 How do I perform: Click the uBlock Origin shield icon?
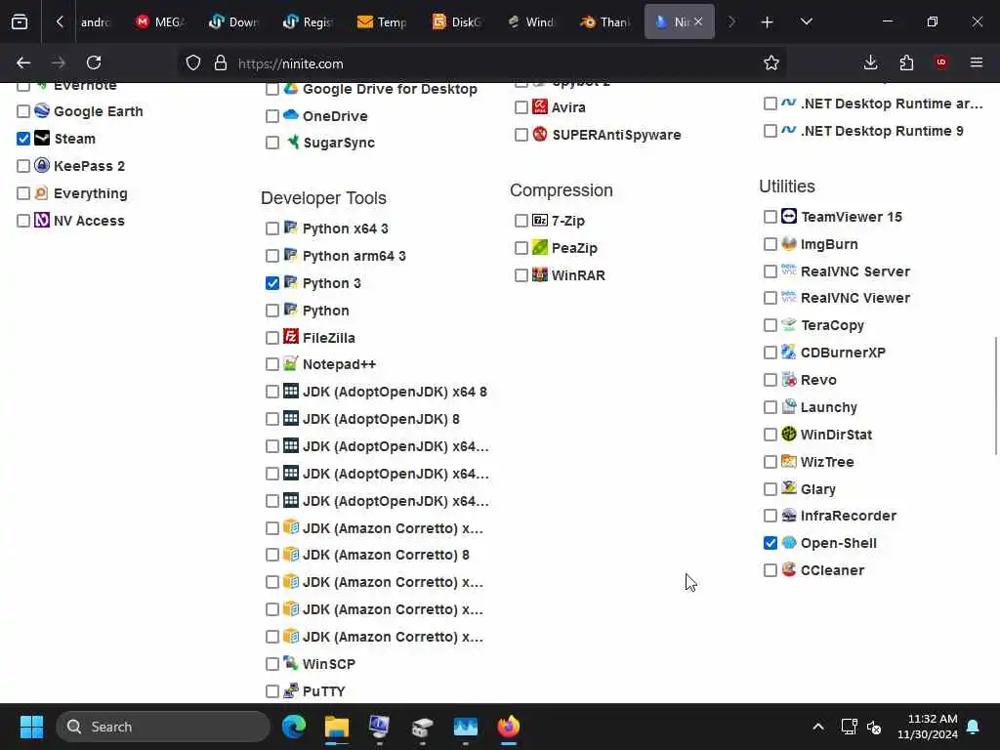pos(941,62)
